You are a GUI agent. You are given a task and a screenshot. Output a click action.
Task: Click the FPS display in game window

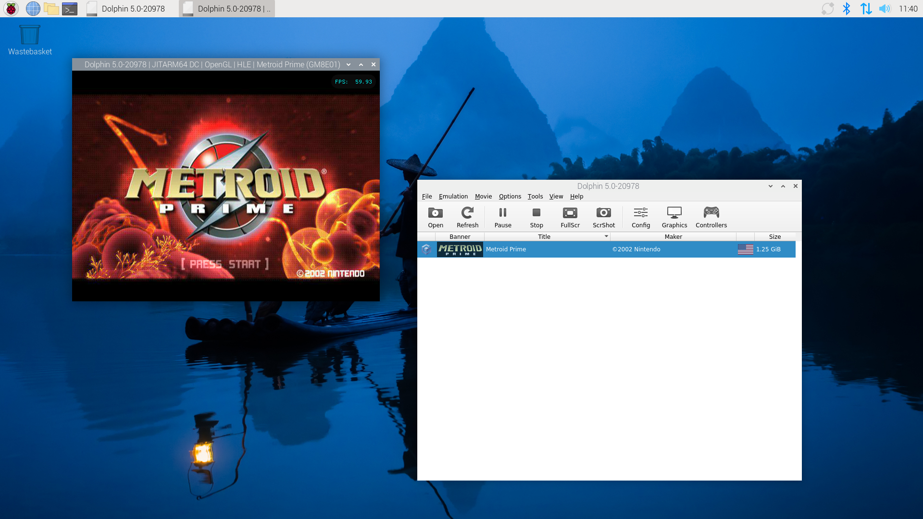(x=353, y=81)
